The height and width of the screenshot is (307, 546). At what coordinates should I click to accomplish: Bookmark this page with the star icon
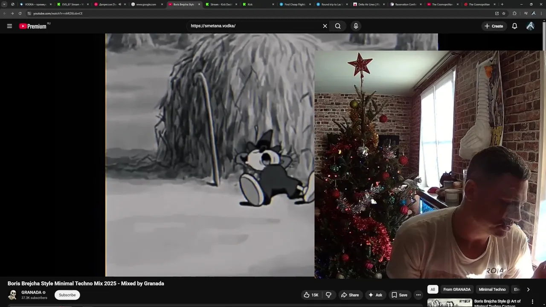504,13
